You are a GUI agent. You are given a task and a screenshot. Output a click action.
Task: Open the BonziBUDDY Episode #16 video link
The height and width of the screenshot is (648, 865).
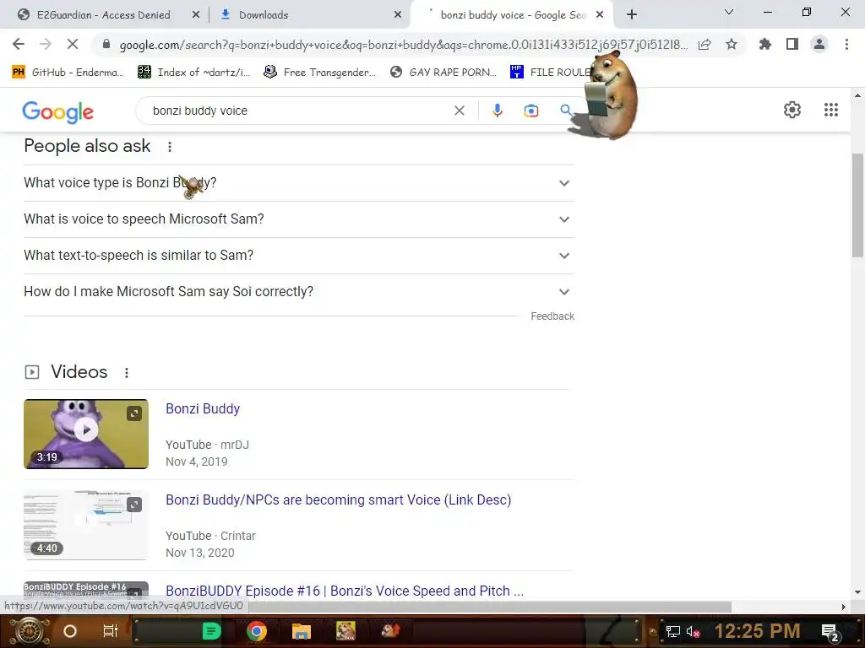tap(345, 591)
